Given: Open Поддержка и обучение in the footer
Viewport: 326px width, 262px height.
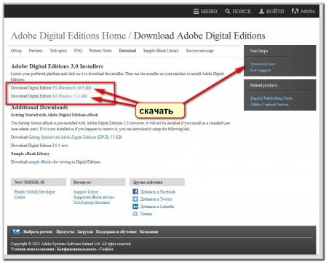Looking at the screenshot, I should [x=116, y=231].
